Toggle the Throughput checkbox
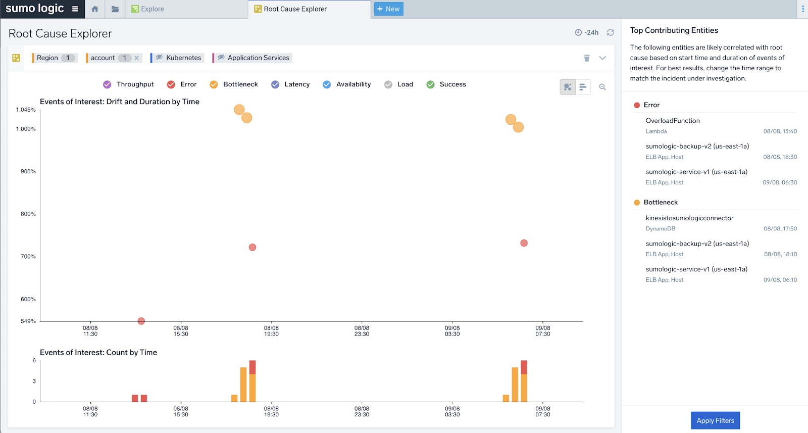The height and width of the screenshot is (433, 808). pos(107,84)
